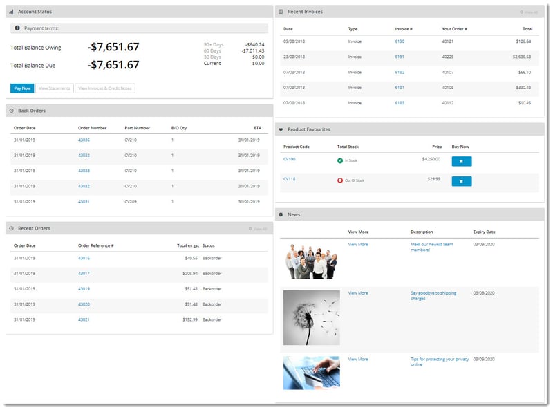This screenshot has width=553, height=410.
Task: Open 'Tips for protecting your privacy online' link
Action: (x=440, y=362)
